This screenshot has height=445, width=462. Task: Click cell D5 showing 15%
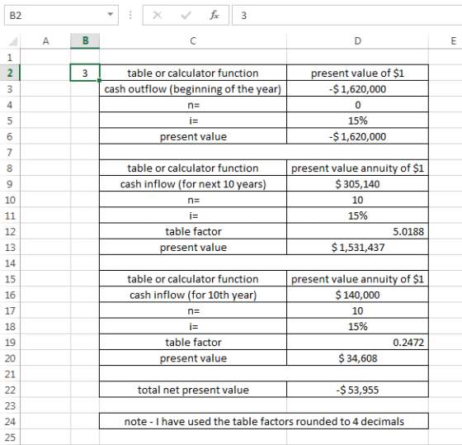(357, 121)
